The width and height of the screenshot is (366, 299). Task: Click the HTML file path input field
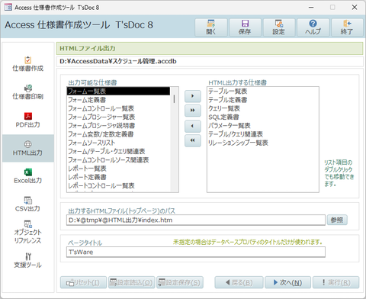[x=196, y=220]
